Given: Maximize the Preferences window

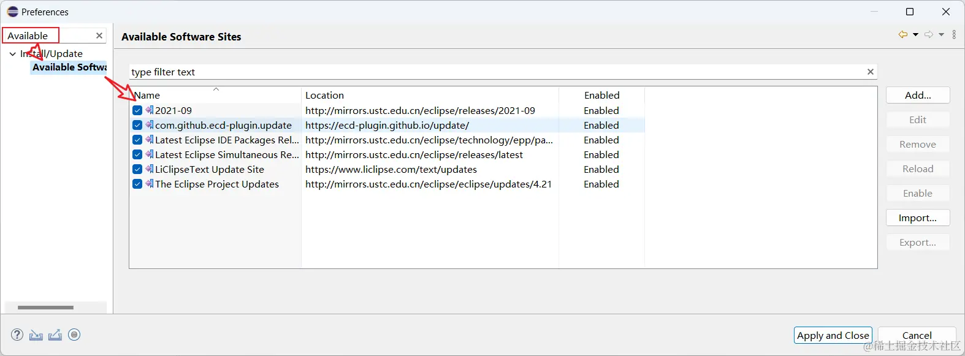Looking at the screenshot, I should [x=910, y=12].
